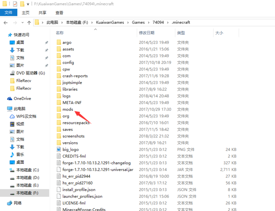The height and width of the screenshot is (211, 275).
Task: Sort by 名称 column header
Action: 60,33
